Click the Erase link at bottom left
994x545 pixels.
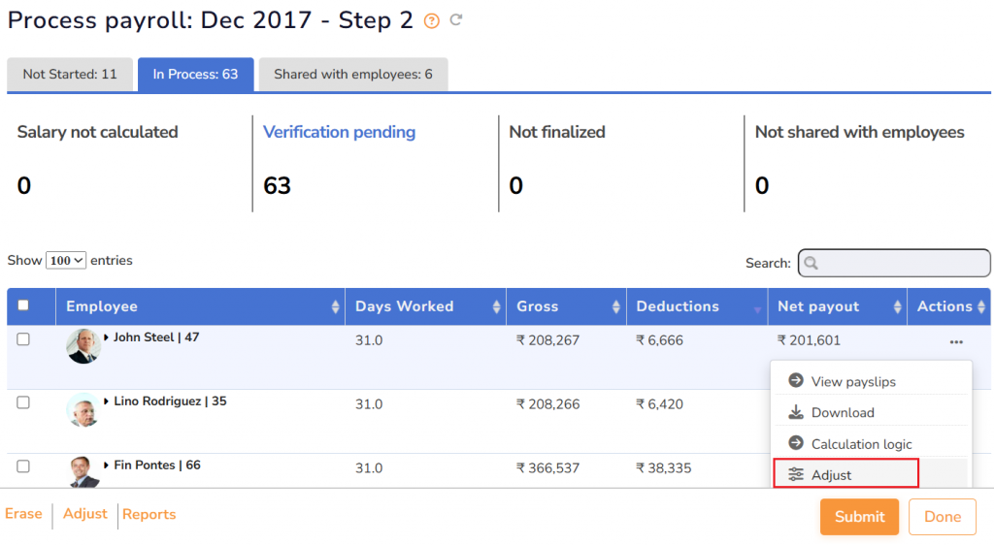tap(23, 514)
